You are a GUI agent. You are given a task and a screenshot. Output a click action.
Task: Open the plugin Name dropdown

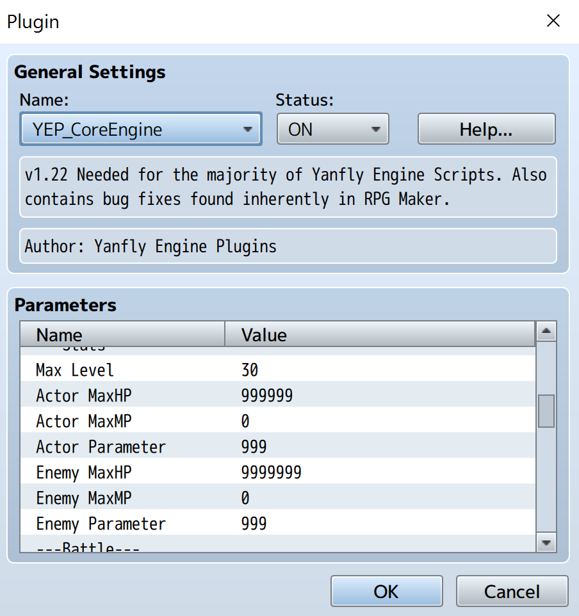click(140, 129)
